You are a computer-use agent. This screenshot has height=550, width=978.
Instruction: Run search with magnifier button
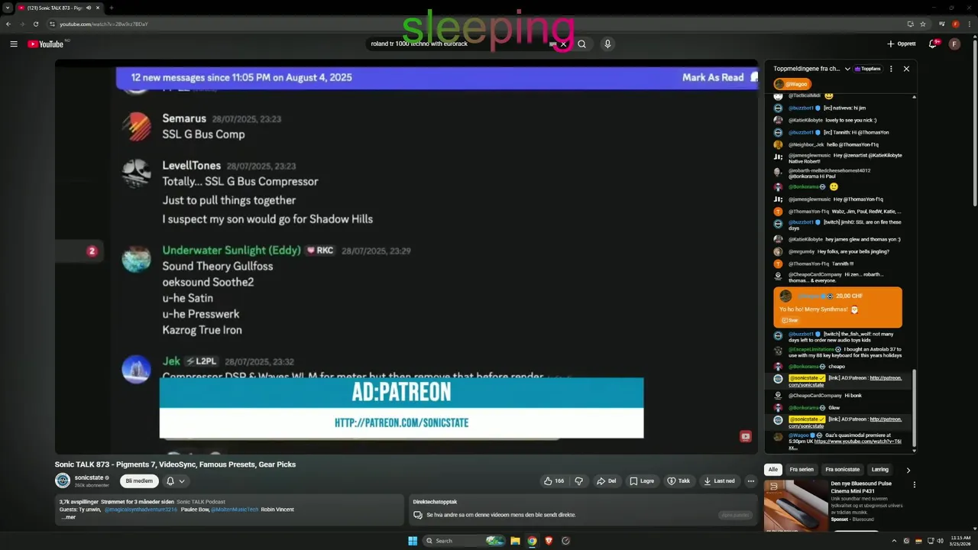pos(582,44)
